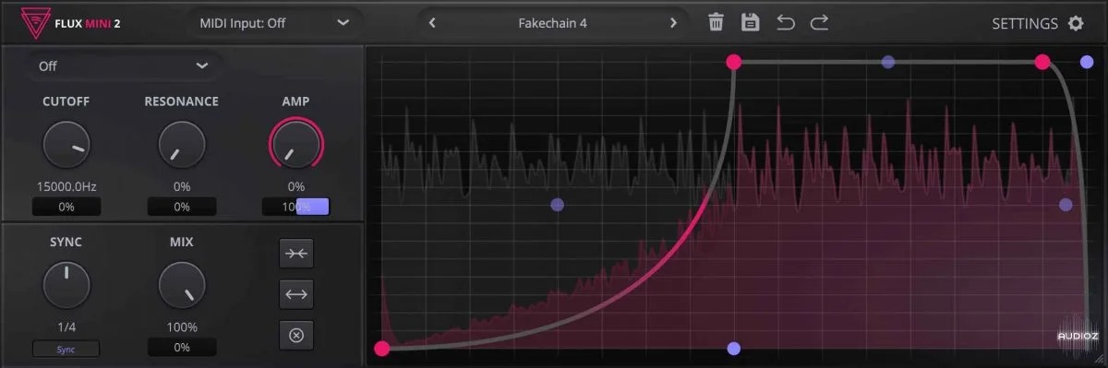Select the top-center pink envelope node

click(x=733, y=62)
